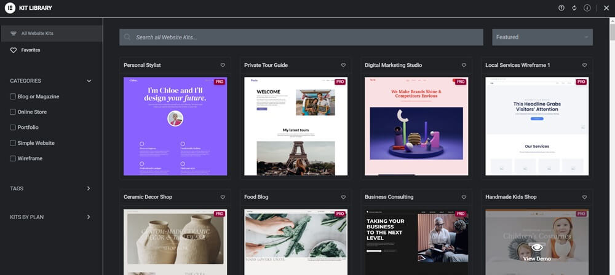615x275 pixels.
Task: Open Favorites in the sidebar
Action: click(30, 50)
